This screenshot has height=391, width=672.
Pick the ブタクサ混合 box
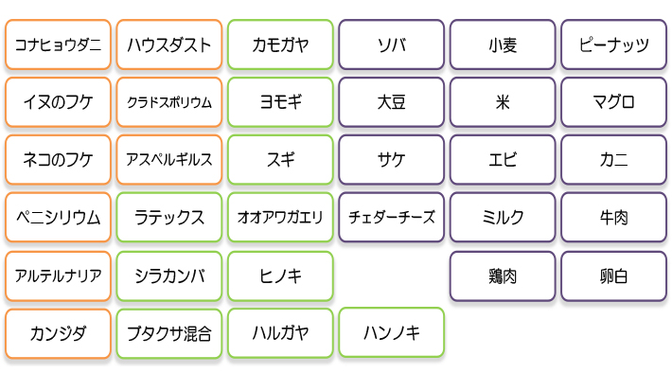[x=169, y=333]
